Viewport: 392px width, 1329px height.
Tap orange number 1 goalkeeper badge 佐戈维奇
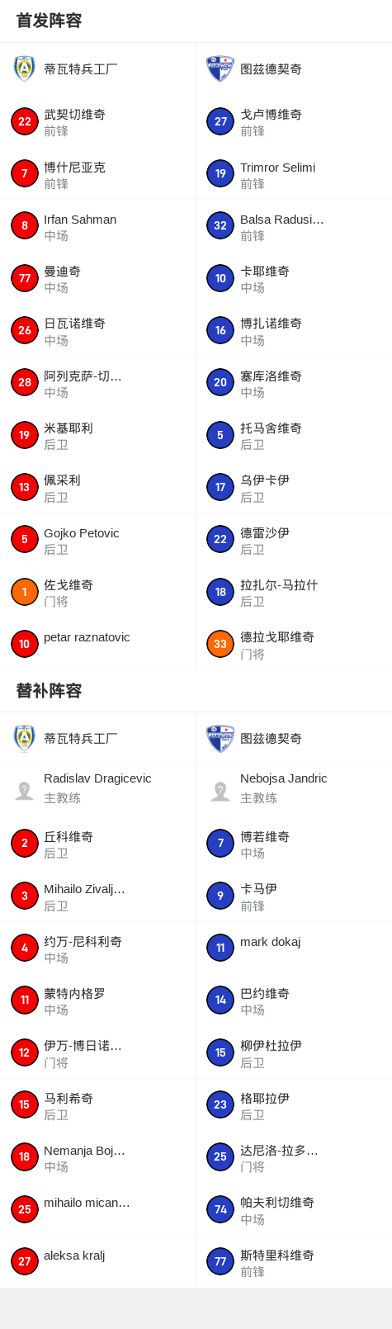click(x=25, y=592)
